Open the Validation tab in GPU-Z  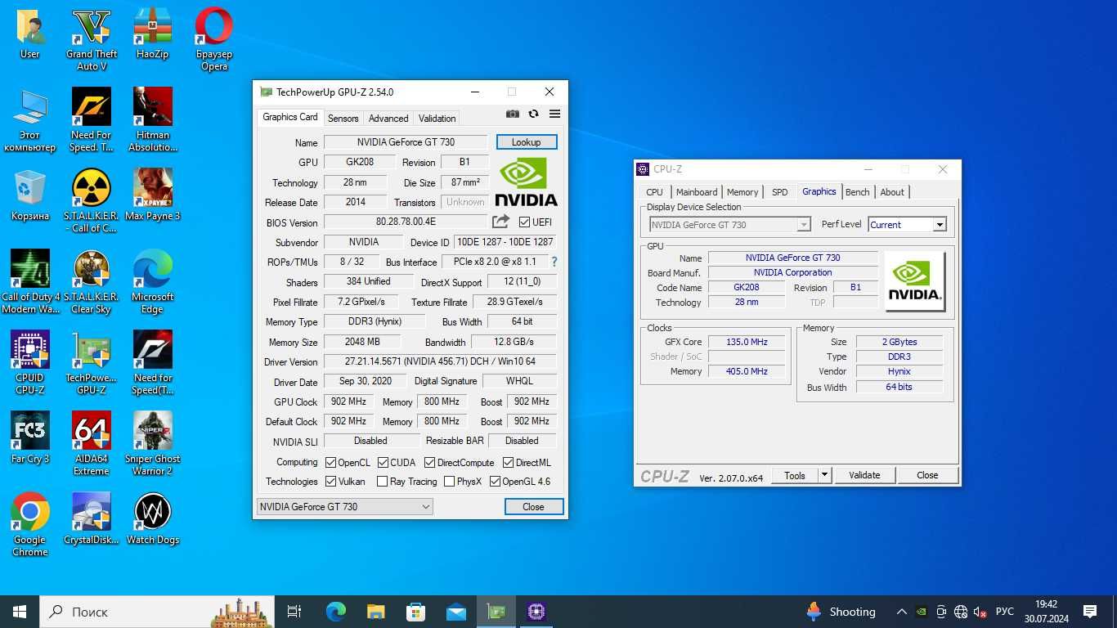pyautogui.click(x=437, y=119)
